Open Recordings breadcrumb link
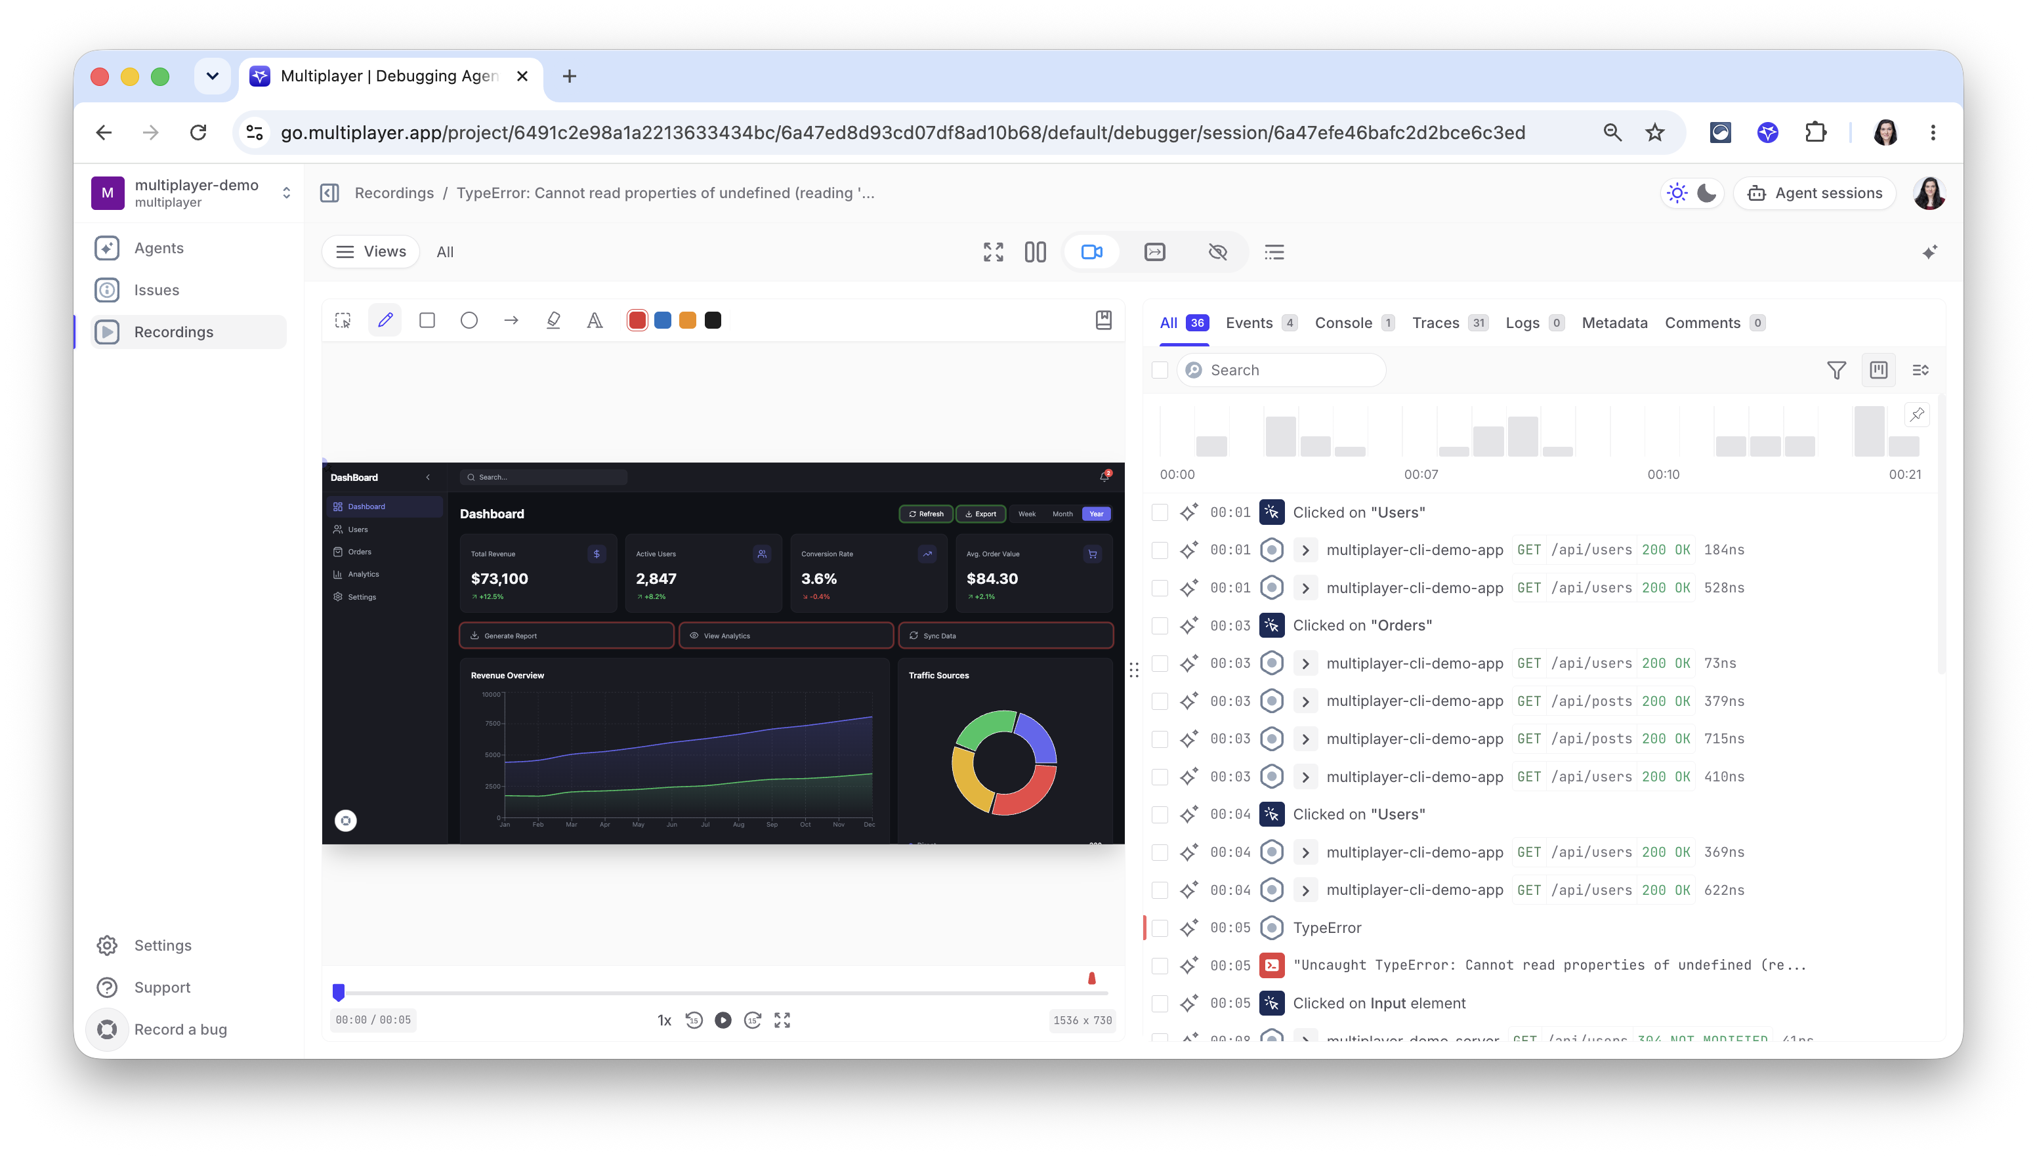 click(394, 193)
